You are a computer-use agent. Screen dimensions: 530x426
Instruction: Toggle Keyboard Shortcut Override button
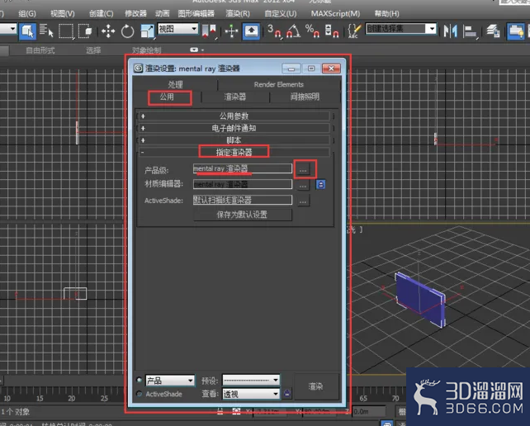pos(251,31)
